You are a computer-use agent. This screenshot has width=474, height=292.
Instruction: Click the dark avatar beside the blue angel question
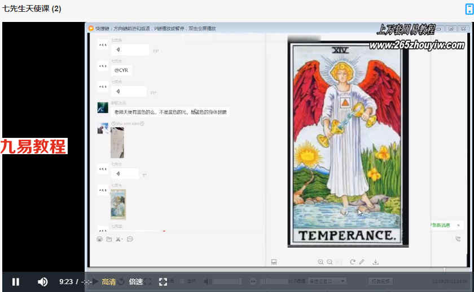tap(103, 107)
